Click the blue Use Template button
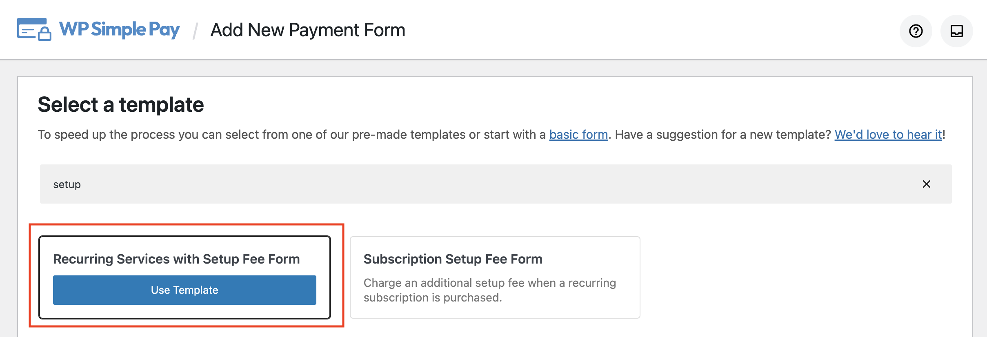 [185, 290]
